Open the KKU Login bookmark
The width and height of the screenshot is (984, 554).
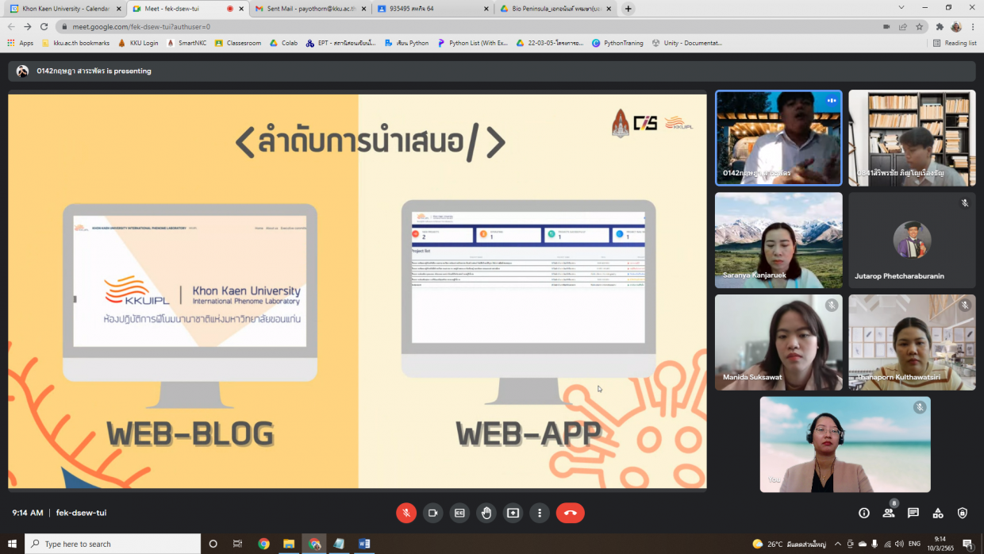click(x=139, y=43)
